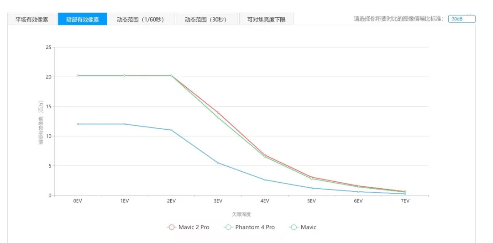Select the blue Mavic marker at 2EV
The width and height of the screenshot is (493, 243).
coord(171,130)
